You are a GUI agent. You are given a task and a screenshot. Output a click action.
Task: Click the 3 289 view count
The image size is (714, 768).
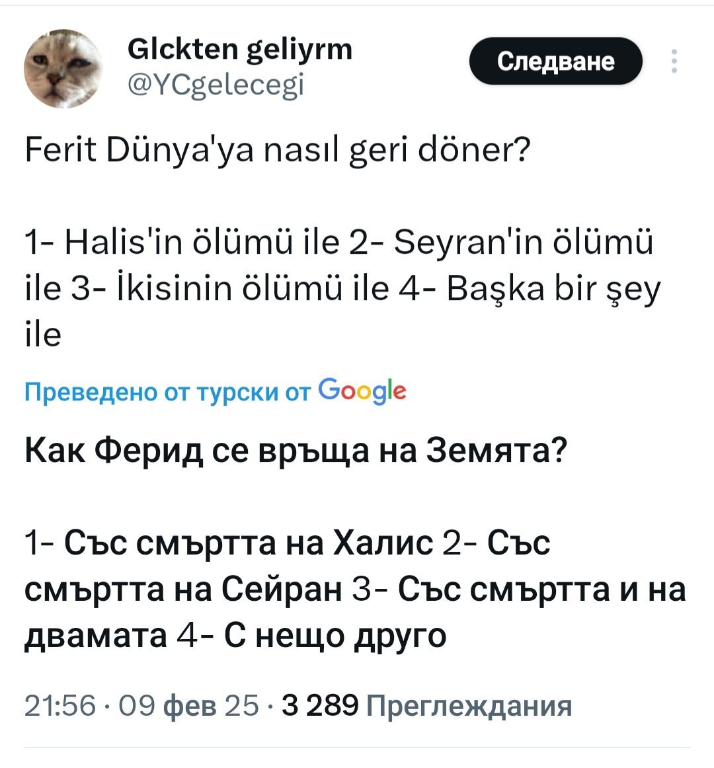[x=320, y=705]
